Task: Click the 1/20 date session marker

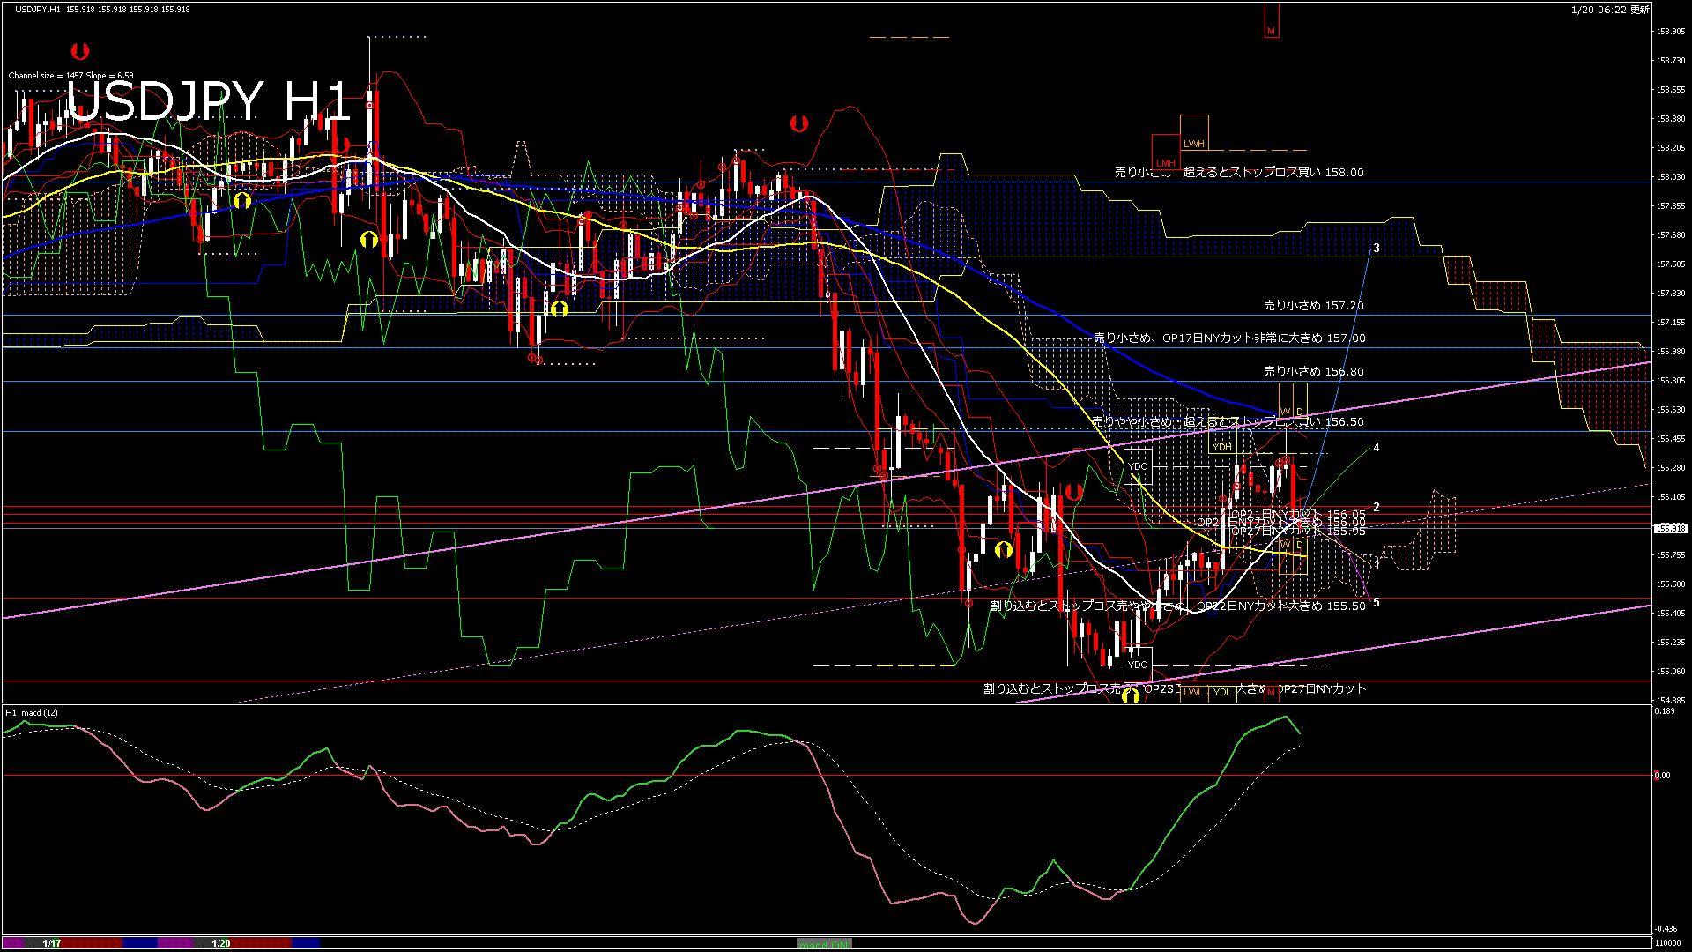Action: [221, 943]
